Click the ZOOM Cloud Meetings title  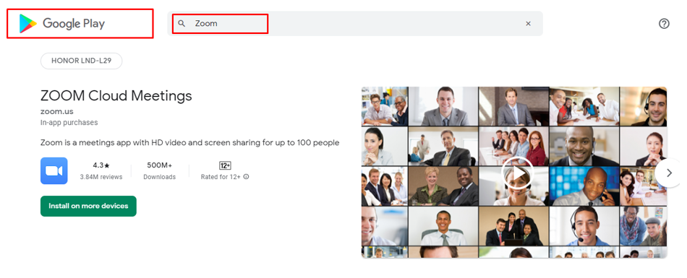(116, 95)
